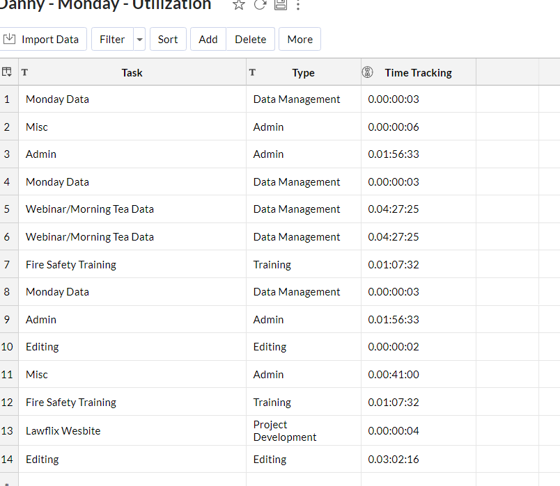Image resolution: width=560 pixels, height=486 pixels.
Task: Click Fire Safety Training in row 12
Action: (132, 402)
